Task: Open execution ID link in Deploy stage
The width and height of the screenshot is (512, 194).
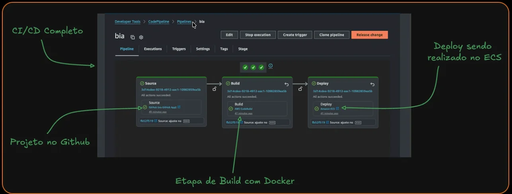Action: [x=343, y=91]
